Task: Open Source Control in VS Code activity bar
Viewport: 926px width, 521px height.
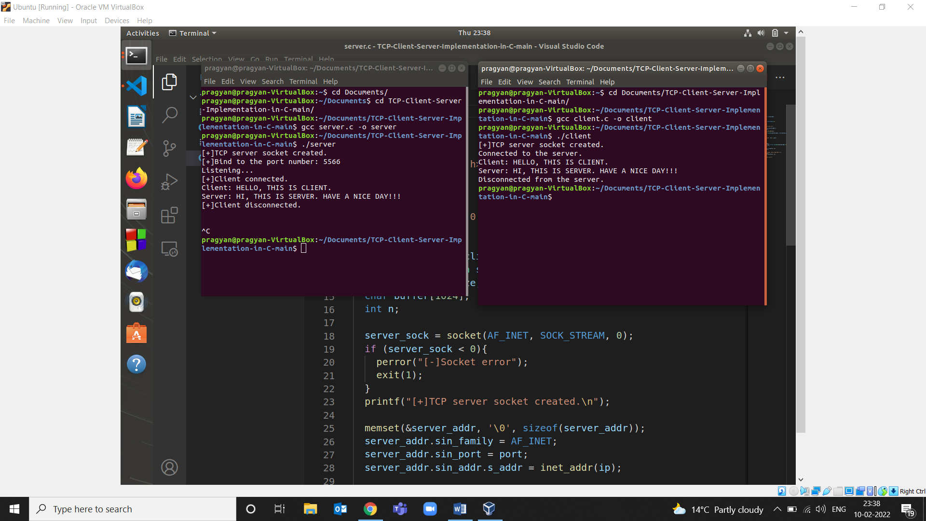Action: click(x=169, y=148)
